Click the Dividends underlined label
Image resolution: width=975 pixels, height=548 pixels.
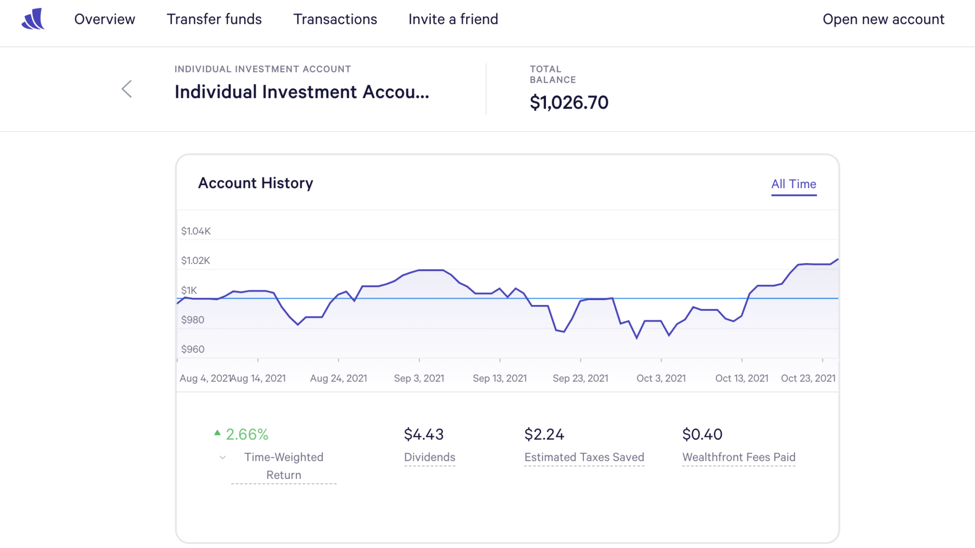click(429, 457)
